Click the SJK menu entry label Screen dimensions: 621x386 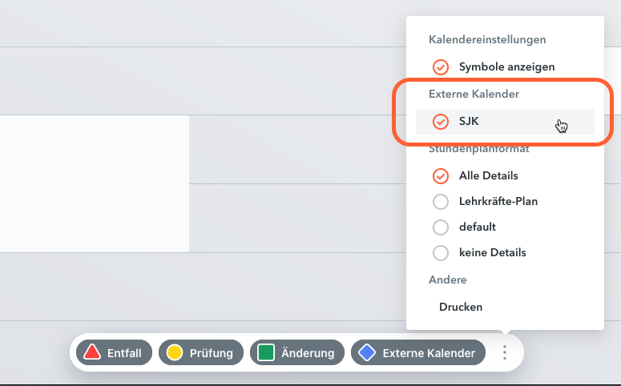(x=469, y=122)
